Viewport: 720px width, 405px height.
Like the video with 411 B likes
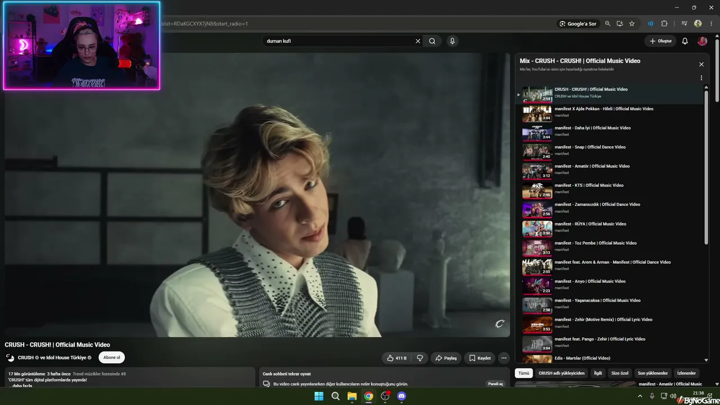point(397,358)
